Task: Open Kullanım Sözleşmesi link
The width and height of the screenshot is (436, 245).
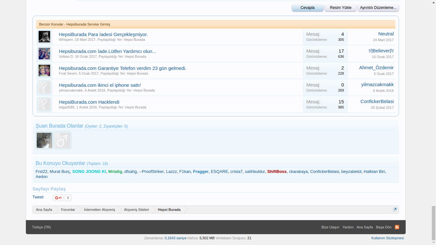Action: click(x=387, y=238)
